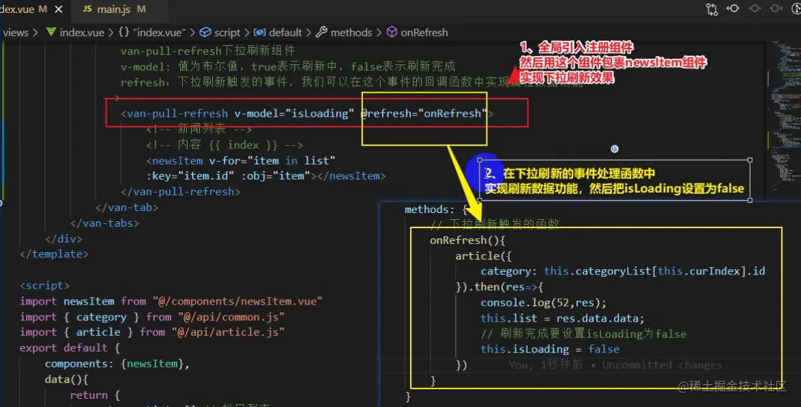Click the "data(){" line
Viewport: 801px width, 407px height.
click(66, 380)
